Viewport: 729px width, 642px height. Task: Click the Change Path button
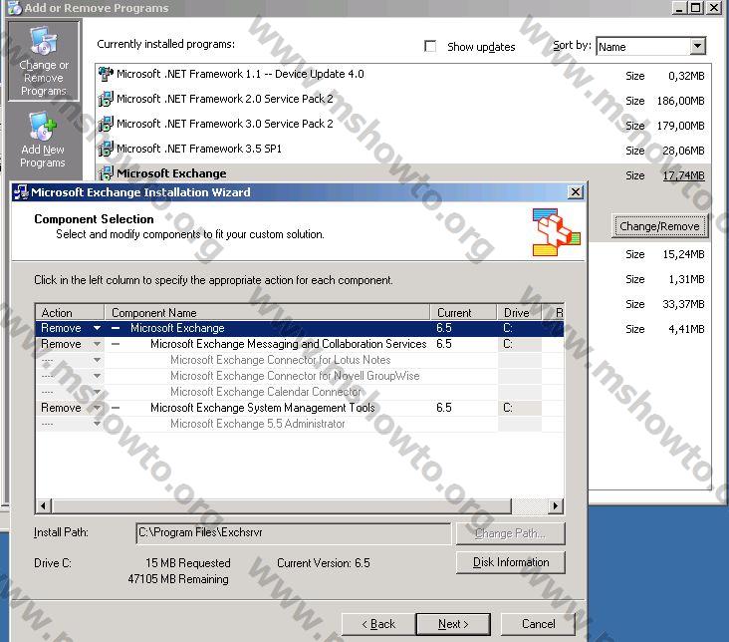[511, 533]
